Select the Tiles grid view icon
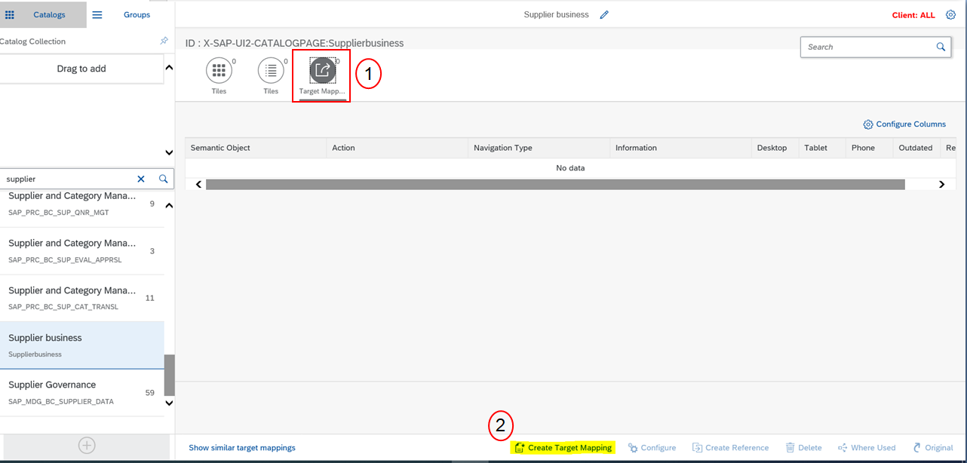 click(x=219, y=71)
